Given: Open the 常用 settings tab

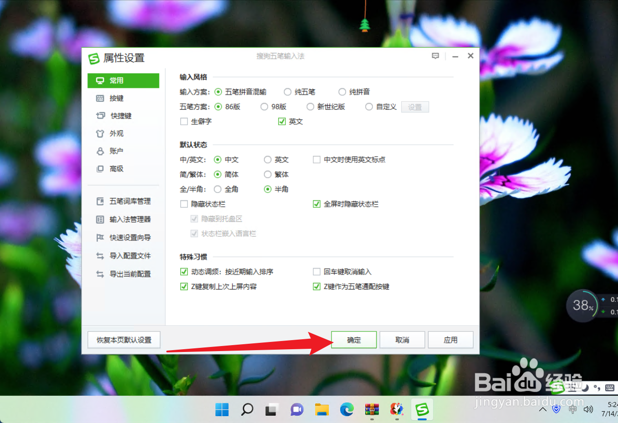Looking at the screenshot, I should click(x=123, y=81).
